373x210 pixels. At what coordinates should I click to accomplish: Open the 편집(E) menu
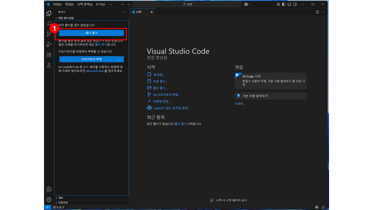(69, 4)
